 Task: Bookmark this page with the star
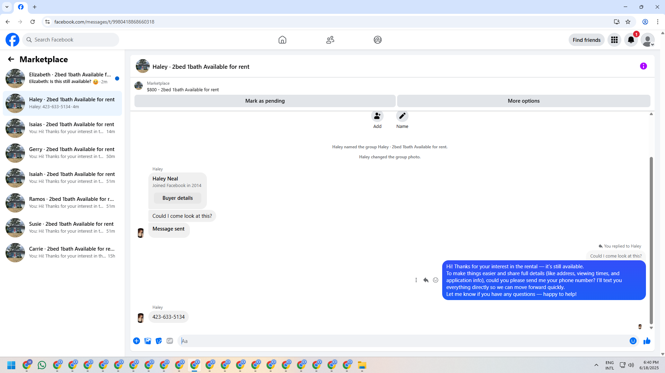tap(628, 22)
